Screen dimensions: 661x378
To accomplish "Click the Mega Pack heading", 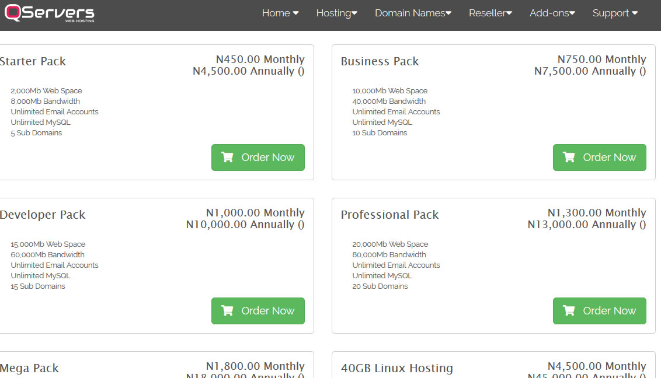I will point(29,368).
